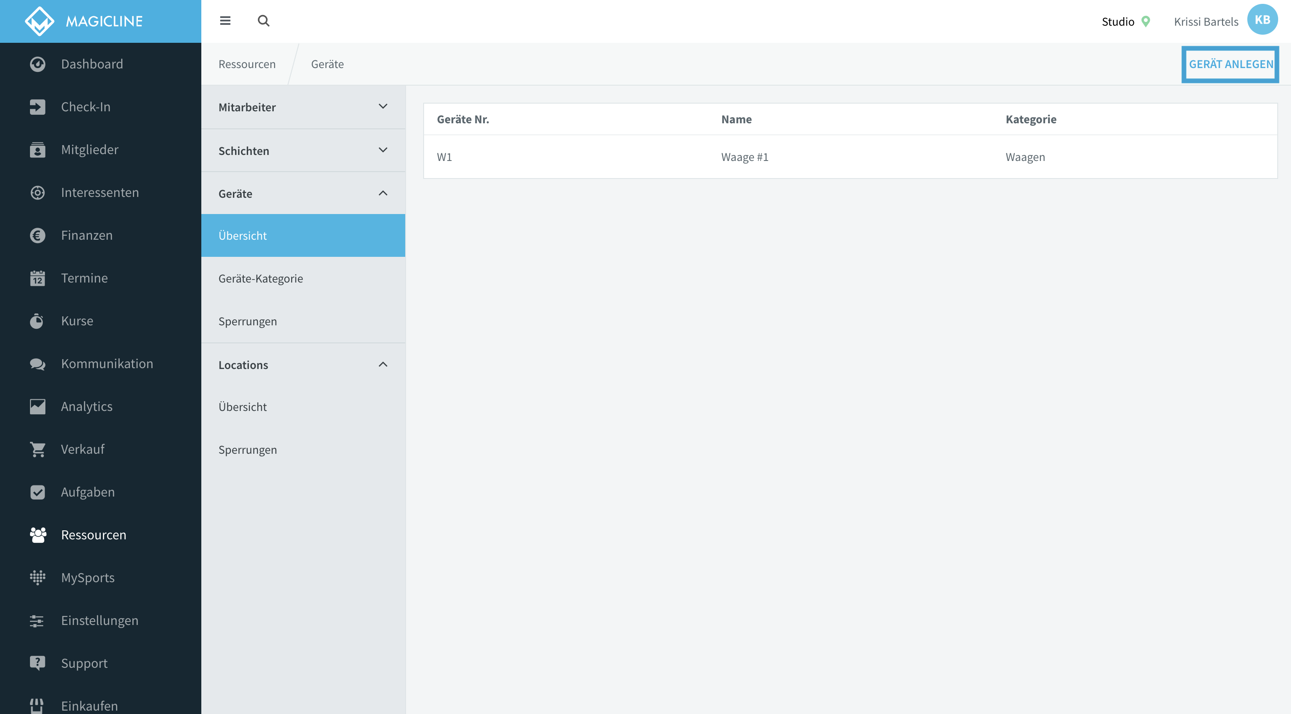Open Sperrungen under Locations
Viewport: 1291px width, 714px height.
pos(303,449)
